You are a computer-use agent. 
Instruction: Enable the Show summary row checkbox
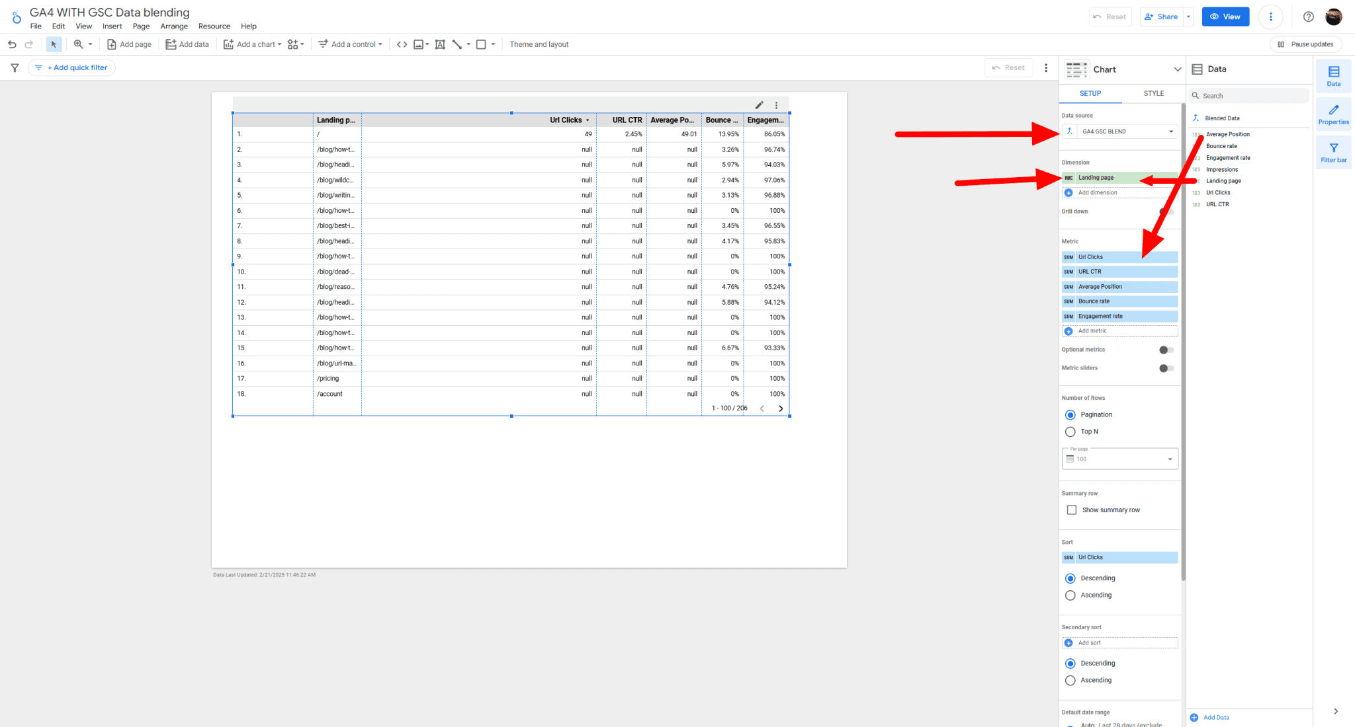point(1072,510)
